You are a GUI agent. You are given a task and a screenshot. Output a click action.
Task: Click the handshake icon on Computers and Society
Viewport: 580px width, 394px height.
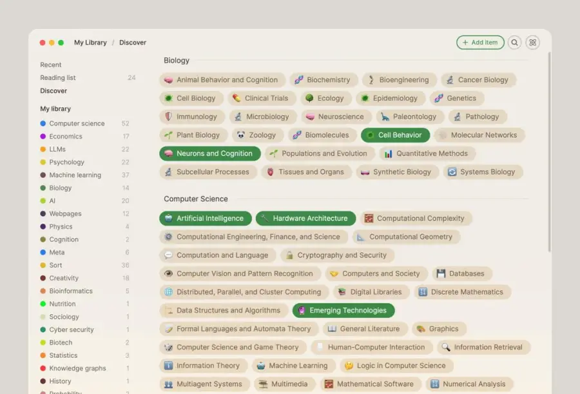pyautogui.click(x=334, y=273)
